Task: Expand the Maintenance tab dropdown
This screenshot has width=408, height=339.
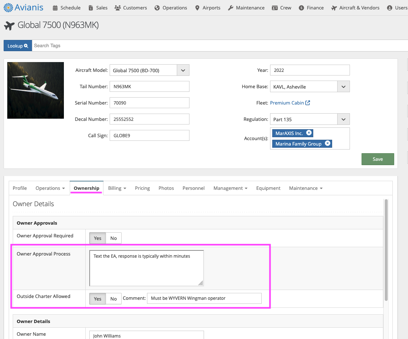Action: point(306,188)
